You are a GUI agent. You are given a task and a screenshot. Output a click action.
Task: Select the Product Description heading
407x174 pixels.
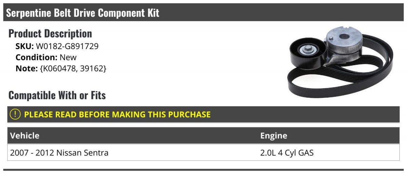click(50, 34)
